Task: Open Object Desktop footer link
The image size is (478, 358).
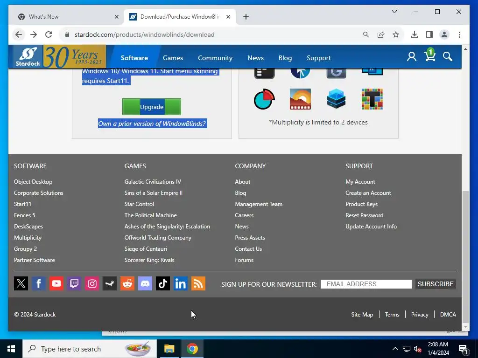Action: (33, 182)
